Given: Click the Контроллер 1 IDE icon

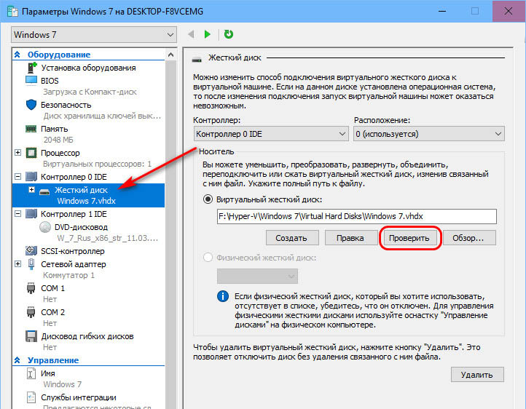Looking at the screenshot, I should click(x=31, y=214).
